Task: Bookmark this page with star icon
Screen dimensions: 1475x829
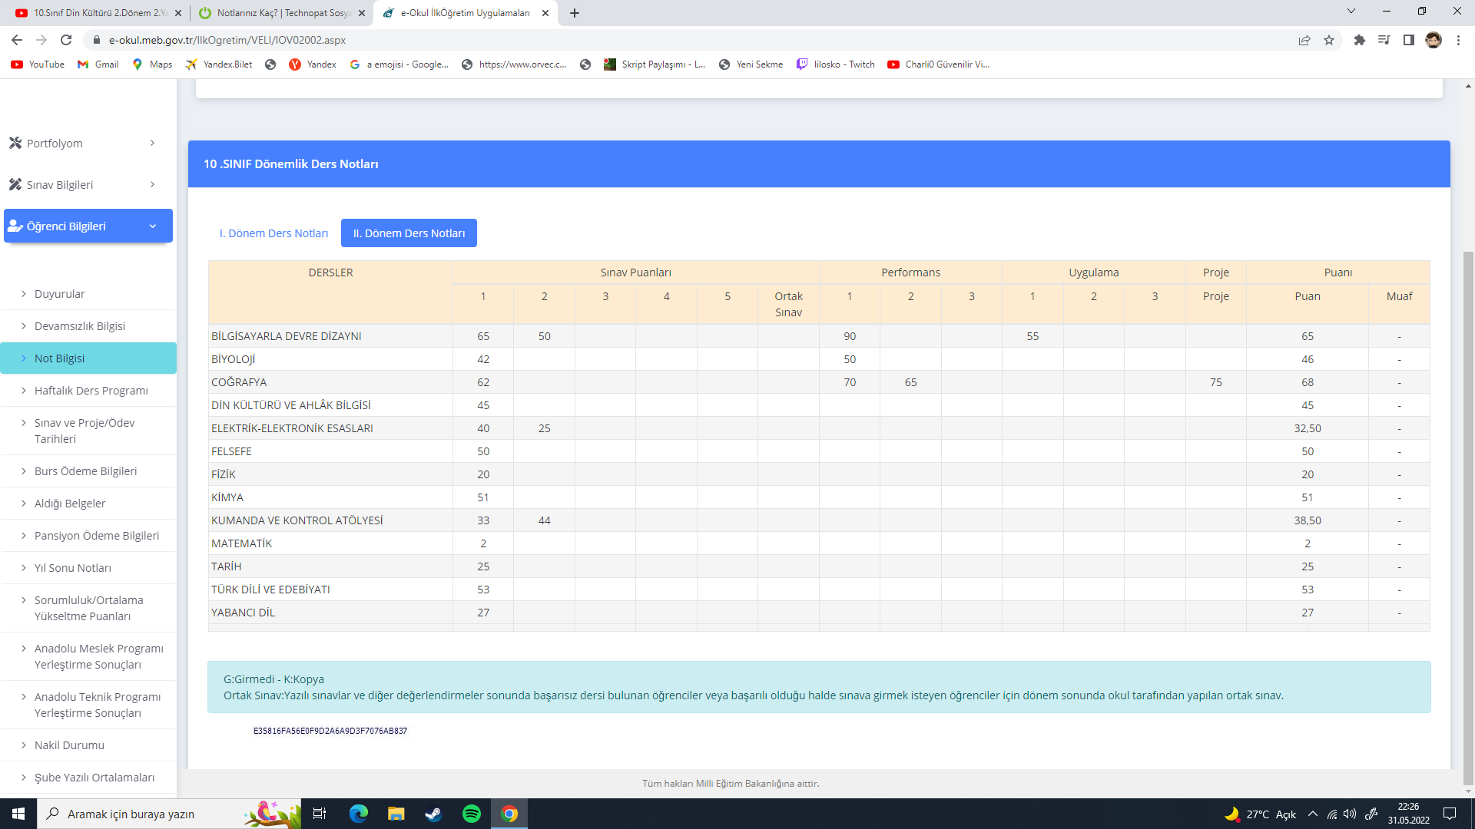Action: tap(1329, 40)
